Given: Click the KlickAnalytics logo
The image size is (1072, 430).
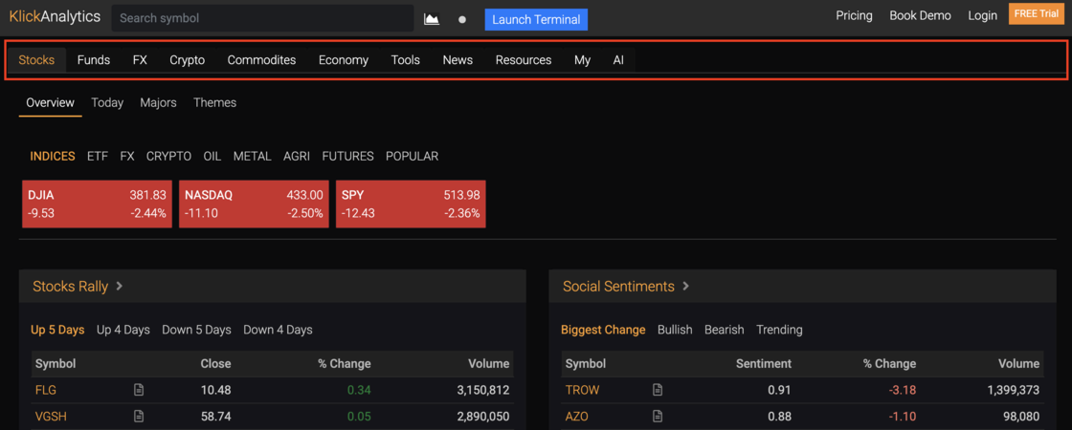Looking at the screenshot, I should click(55, 17).
